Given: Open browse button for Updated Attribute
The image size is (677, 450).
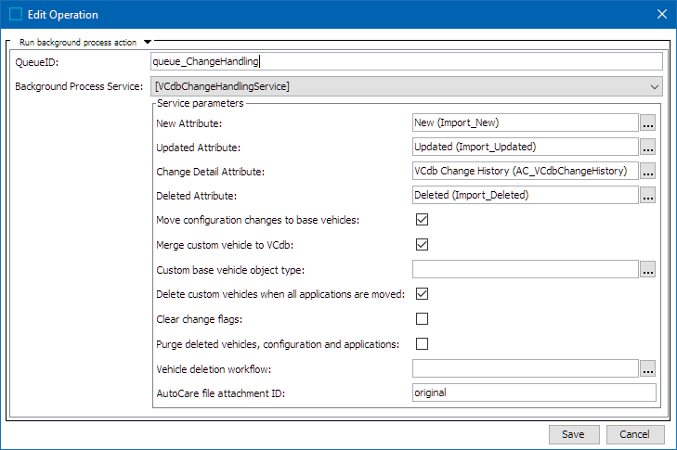Looking at the screenshot, I should click(647, 148).
